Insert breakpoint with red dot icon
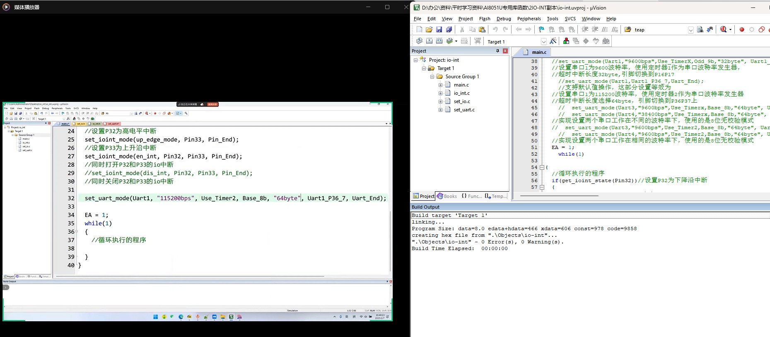 click(742, 29)
